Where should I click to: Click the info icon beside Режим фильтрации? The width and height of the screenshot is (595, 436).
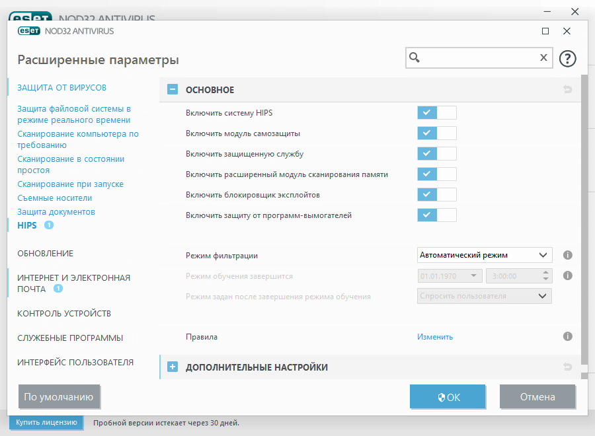coord(567,255)
